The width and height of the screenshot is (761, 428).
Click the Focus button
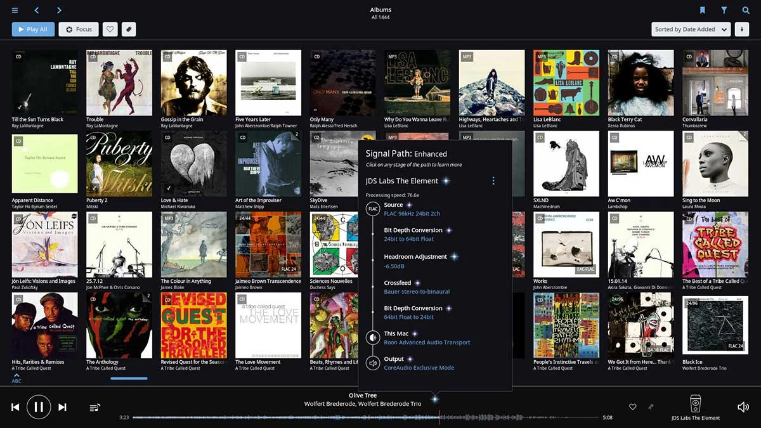point(79,29)
